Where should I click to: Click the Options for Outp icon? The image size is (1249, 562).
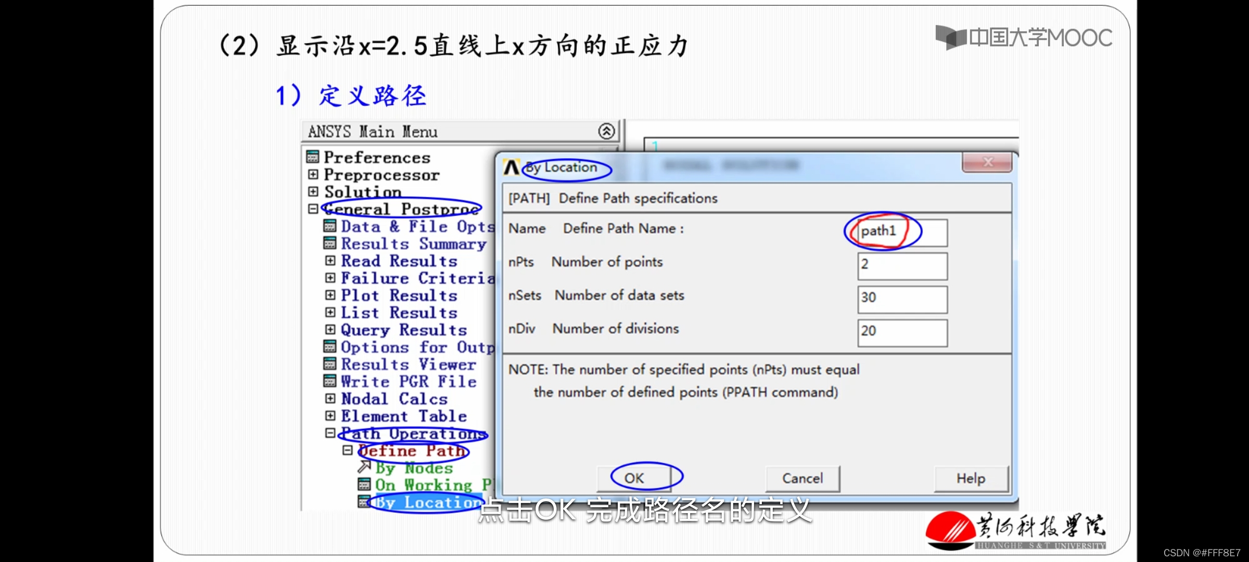pos(330,347)
